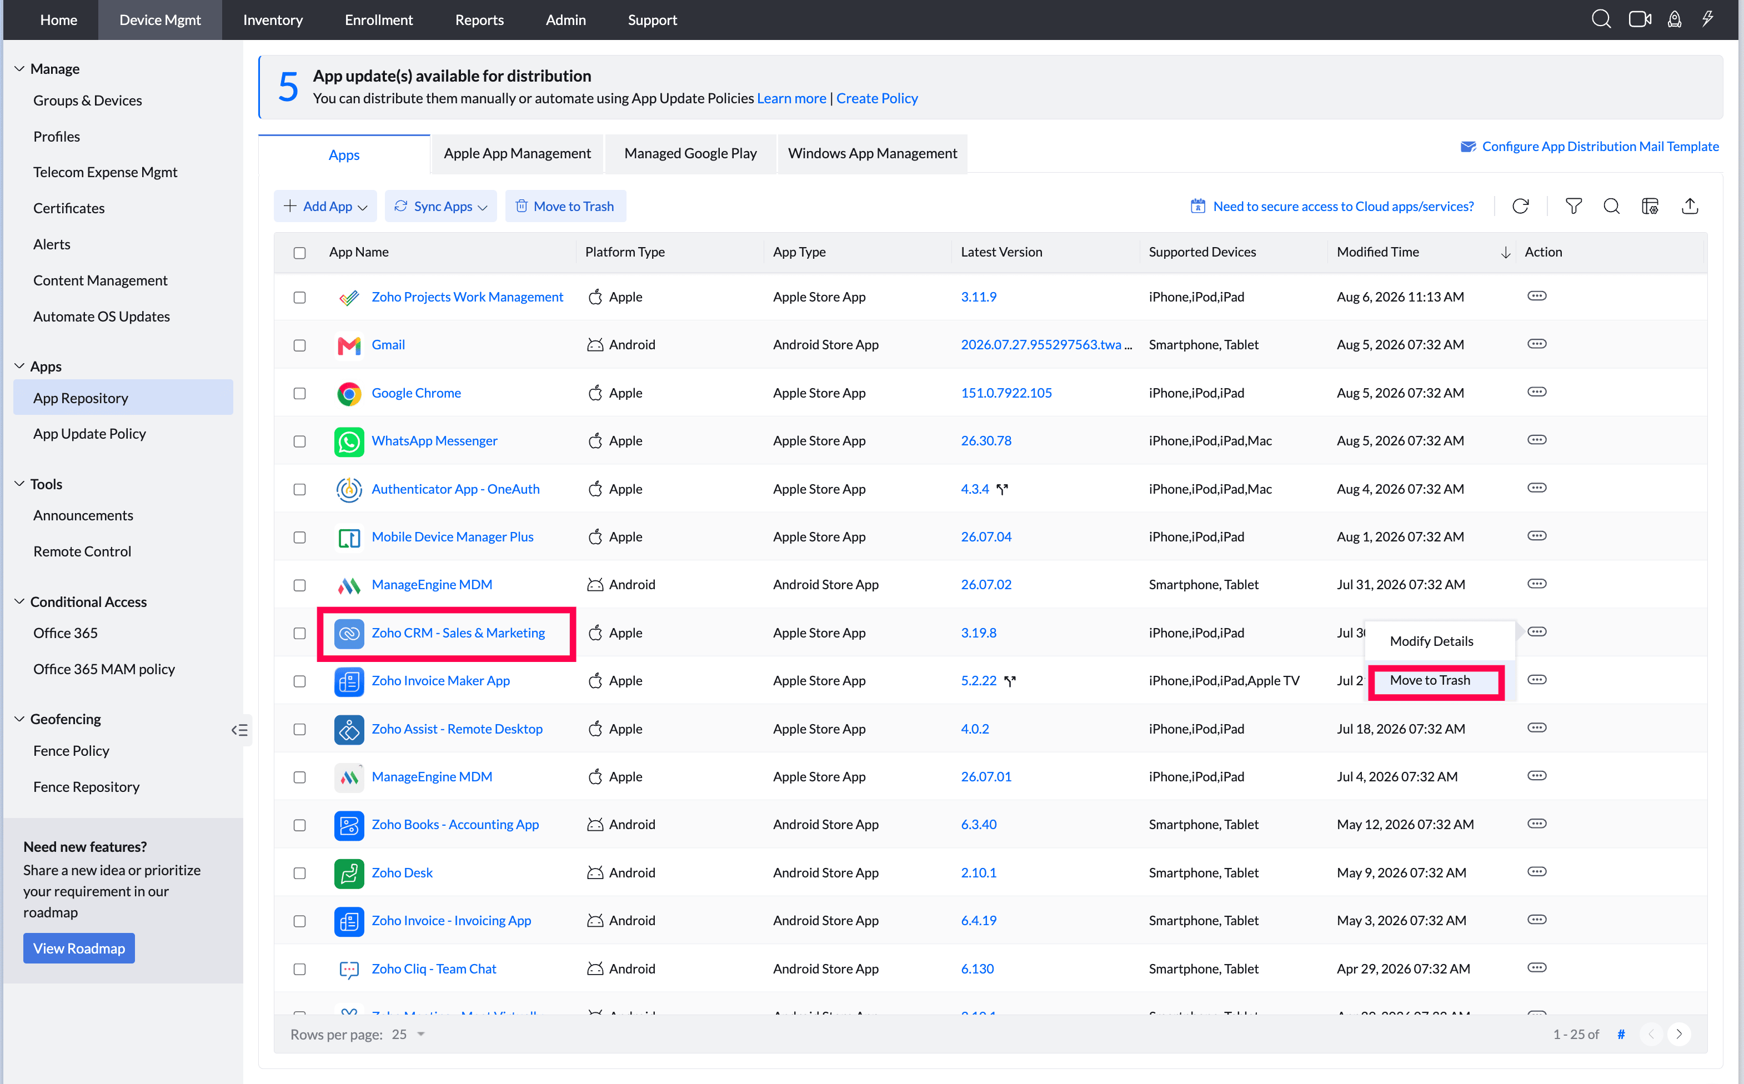Tick the Mobile Device Manager Plus checkbox
Viewport: 1744px width, 1084px height.
299,538
